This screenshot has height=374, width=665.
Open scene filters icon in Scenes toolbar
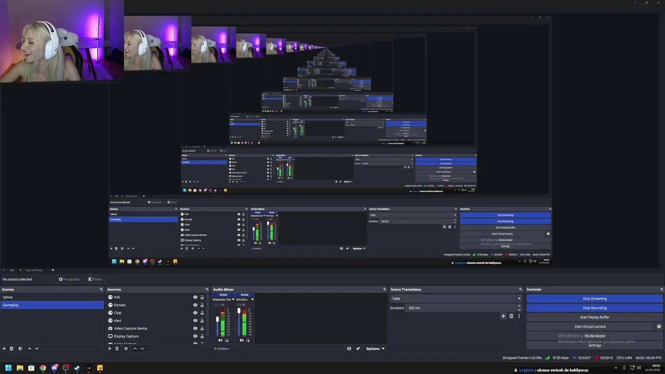click(x=20, y=349)
